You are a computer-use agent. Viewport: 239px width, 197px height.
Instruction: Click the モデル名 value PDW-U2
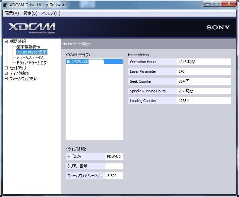[x=114, y=156]
